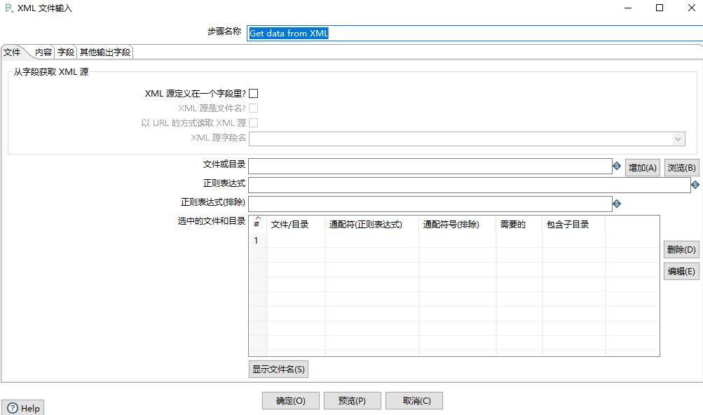Check the 以 URL 的方式读取 XML 源 option

coord(254,122)
